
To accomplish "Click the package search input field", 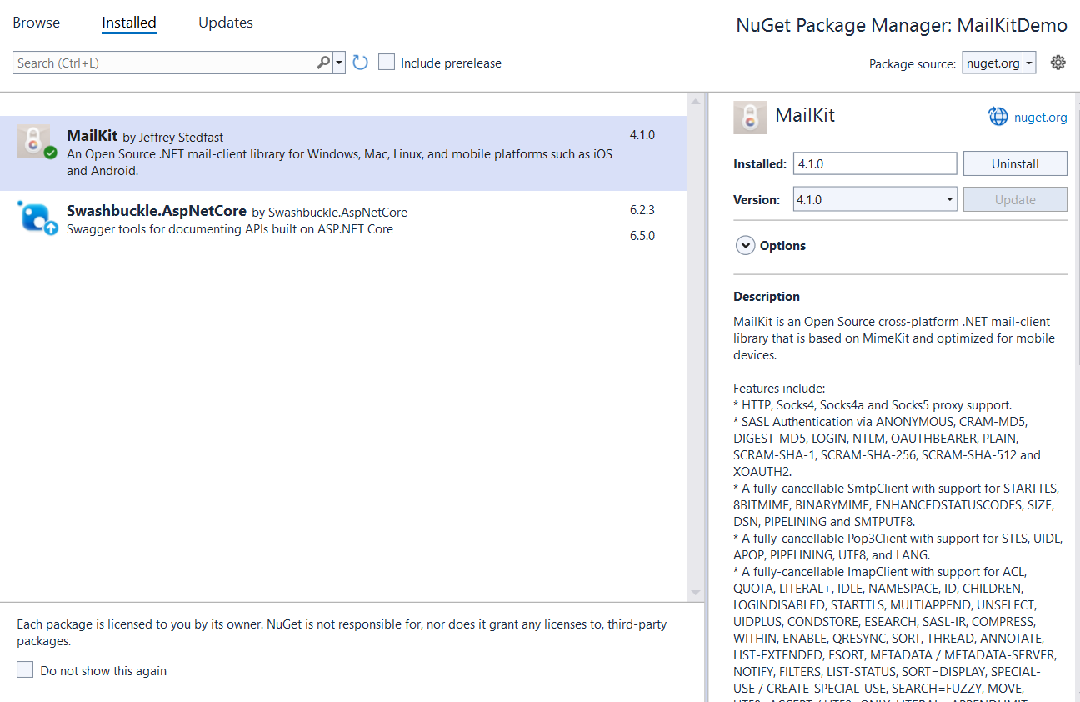I will pos(164,63).
